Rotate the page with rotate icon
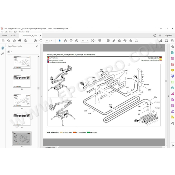 pyautogui.click(x=136, y=41)
